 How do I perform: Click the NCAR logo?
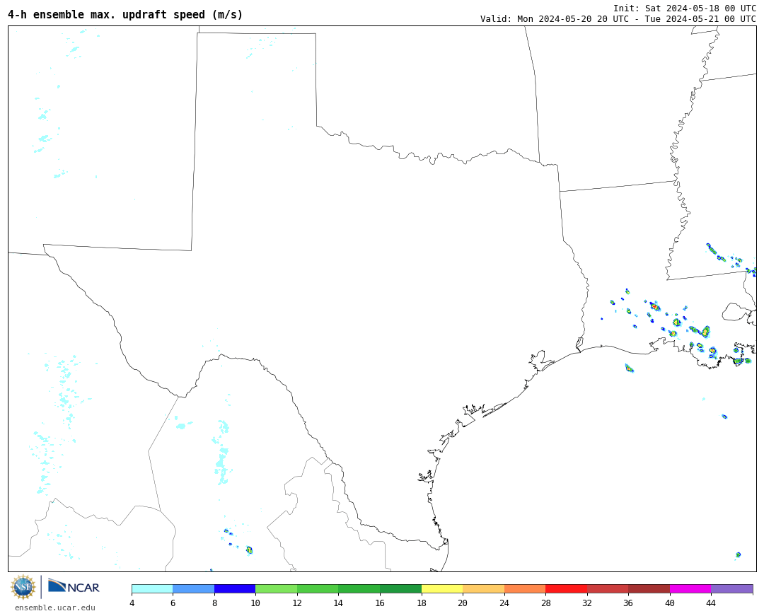[x=74, y=587]
